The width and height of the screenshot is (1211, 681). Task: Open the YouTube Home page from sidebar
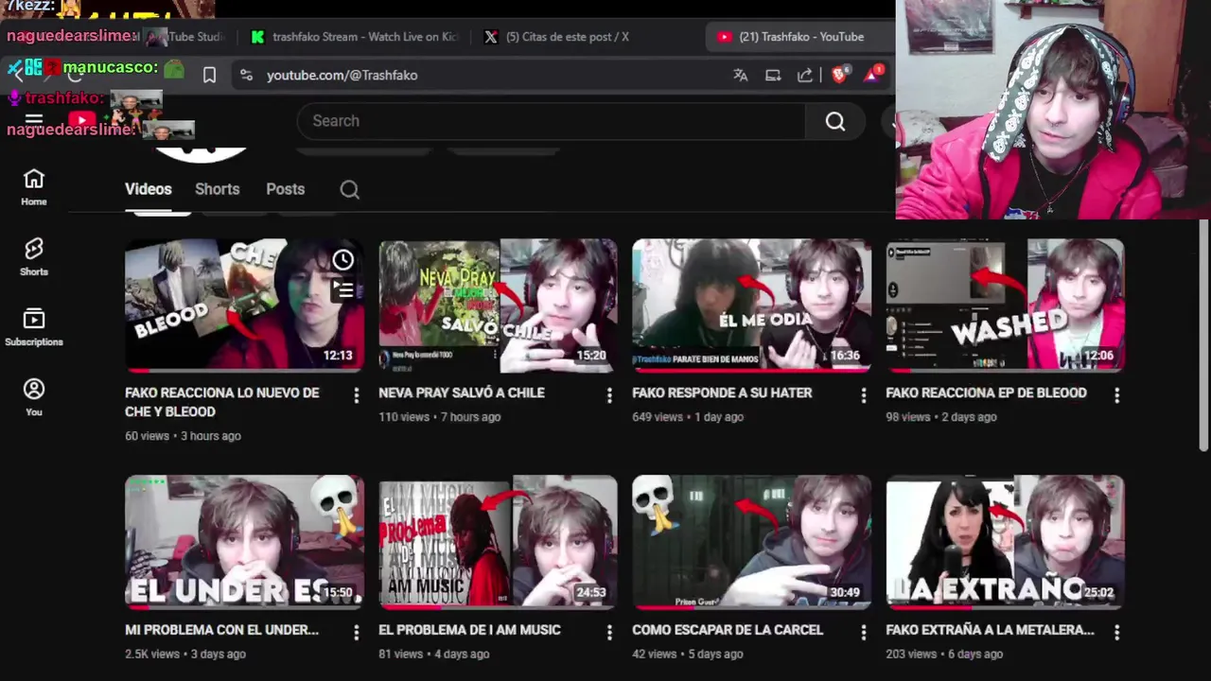tap(34, 187)
